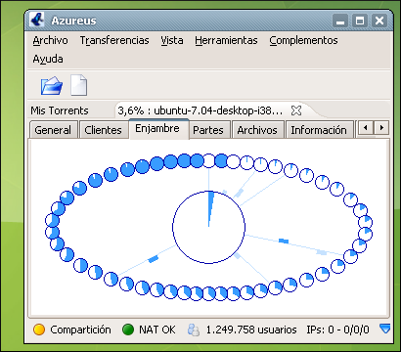Click the blue download arrow status icon
This screenshot has height=352, width=401.
[385, 330]
